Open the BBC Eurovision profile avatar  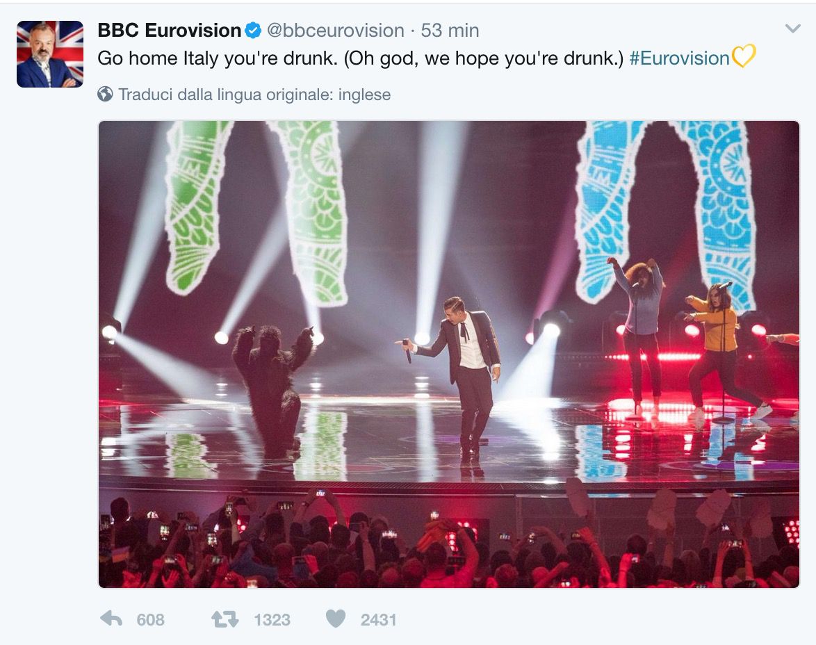coord(50,54)
